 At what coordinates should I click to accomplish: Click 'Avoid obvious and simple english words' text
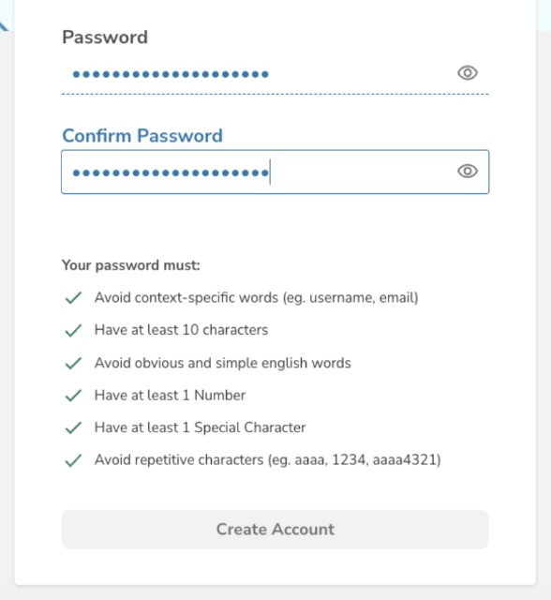(x=222, y=363)
